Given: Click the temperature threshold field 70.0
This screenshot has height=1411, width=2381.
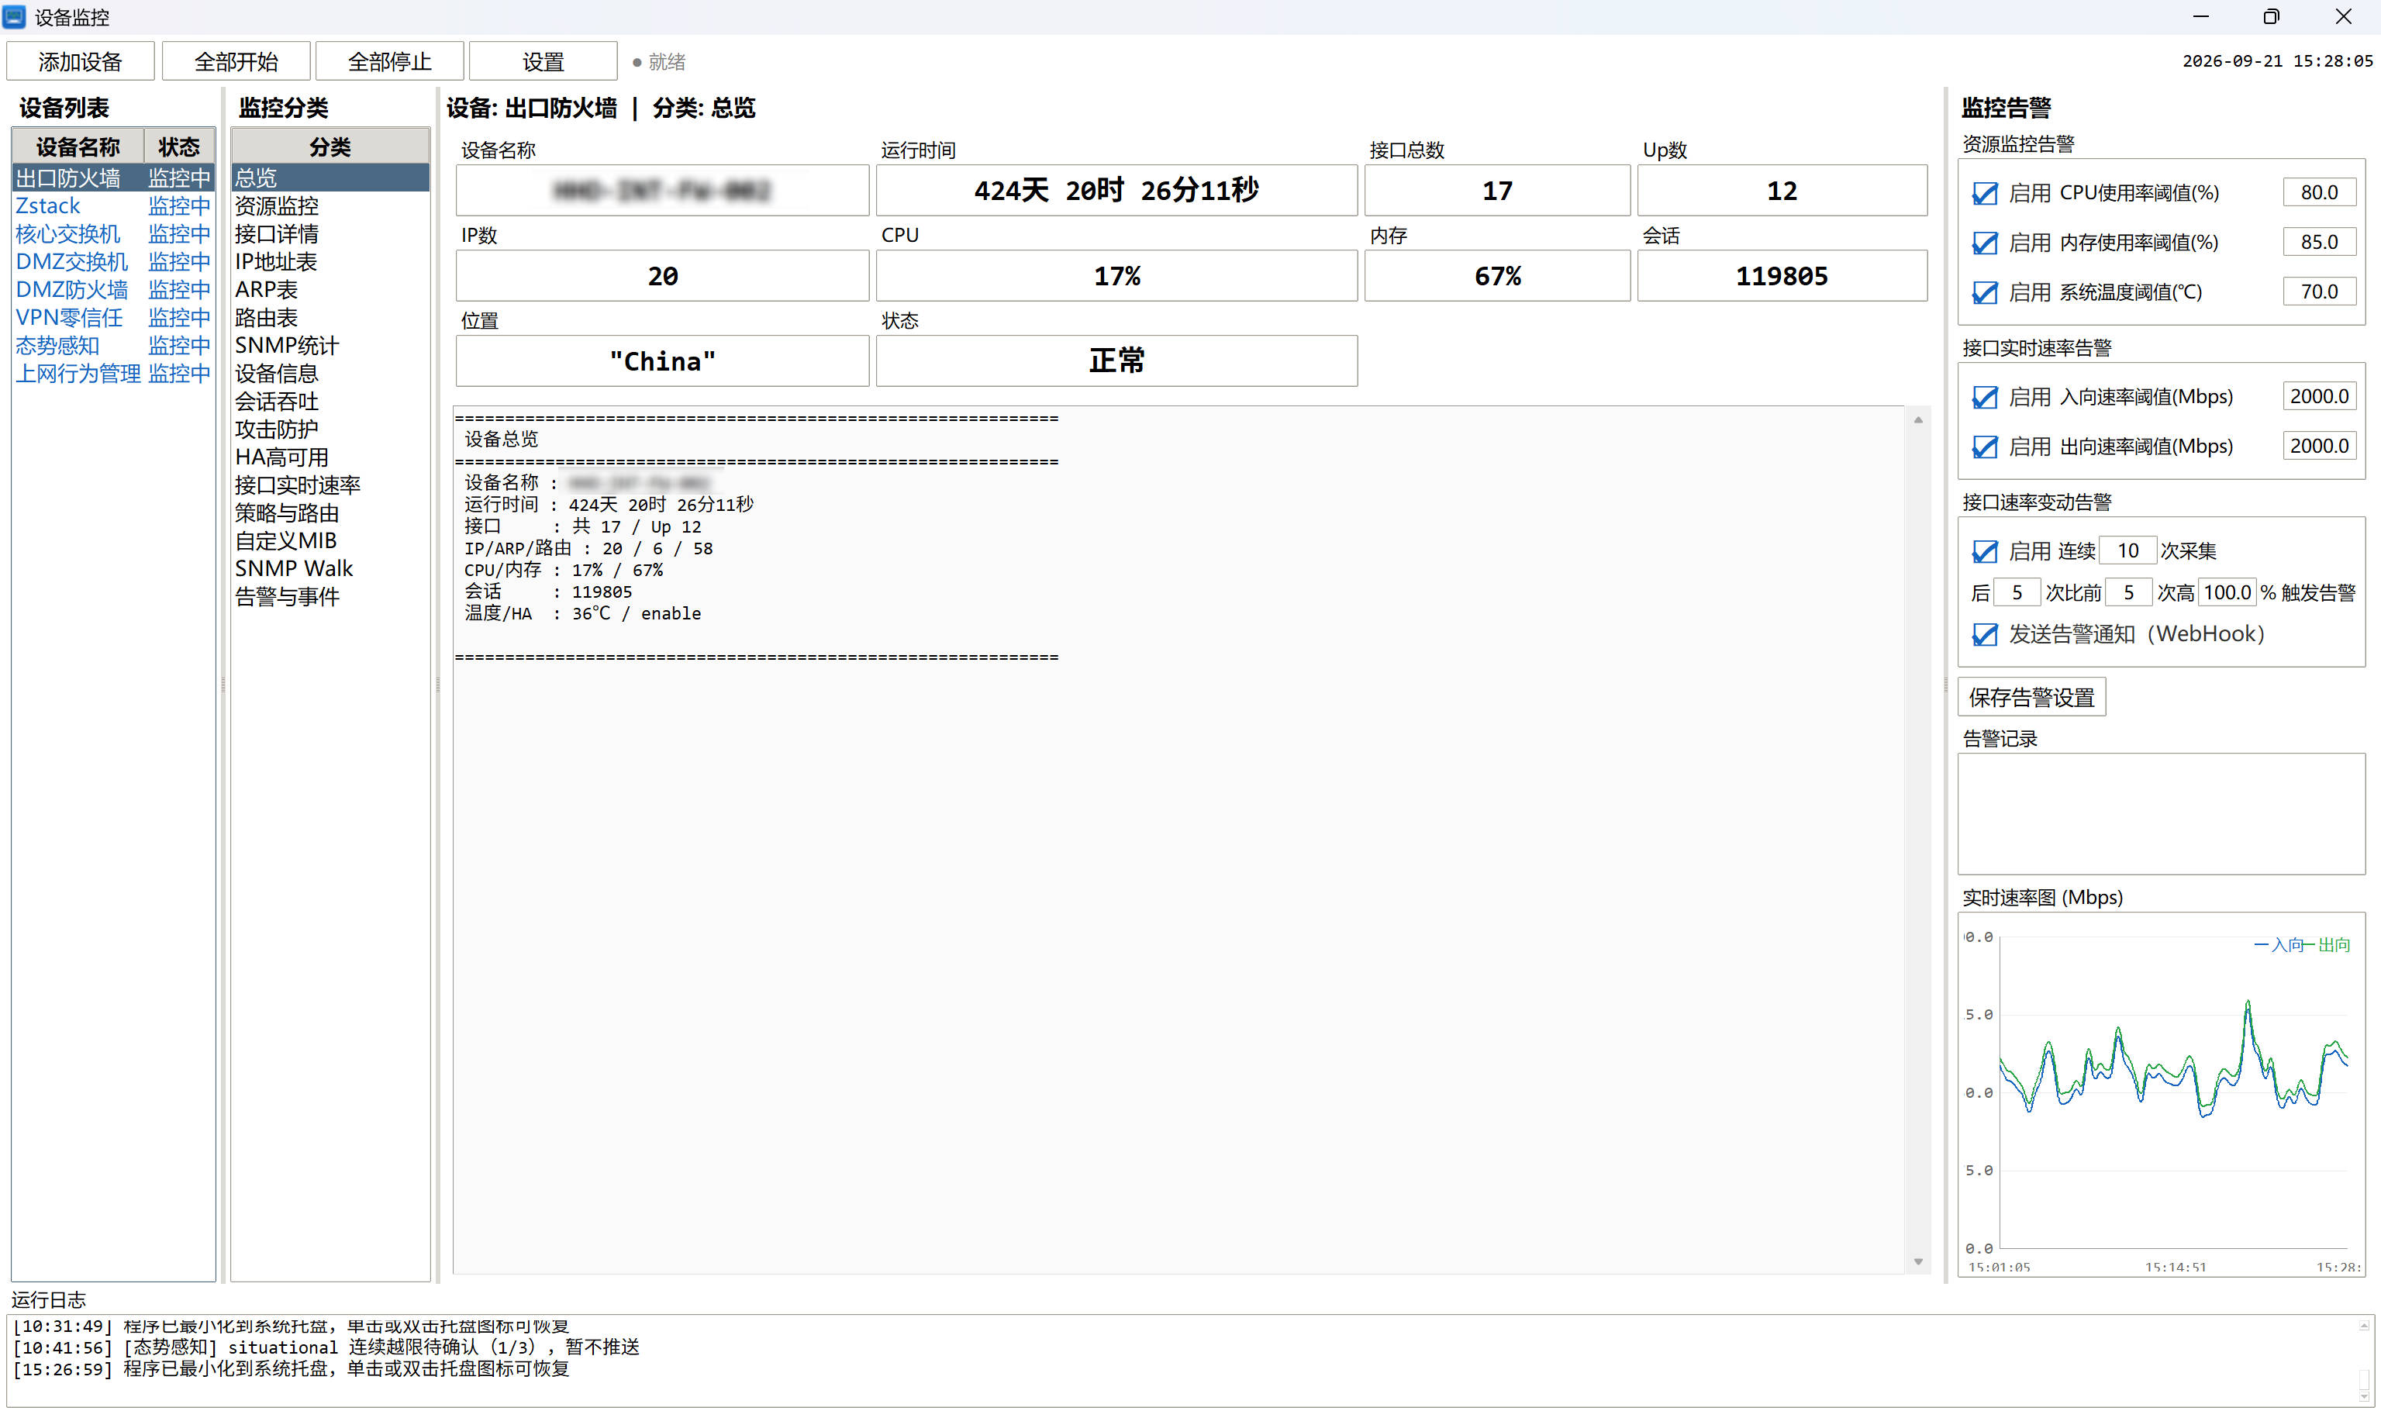Looking at the screenshot, I should 2319,291.
